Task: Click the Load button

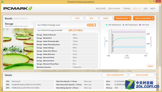Action: [x=77, y=18]
